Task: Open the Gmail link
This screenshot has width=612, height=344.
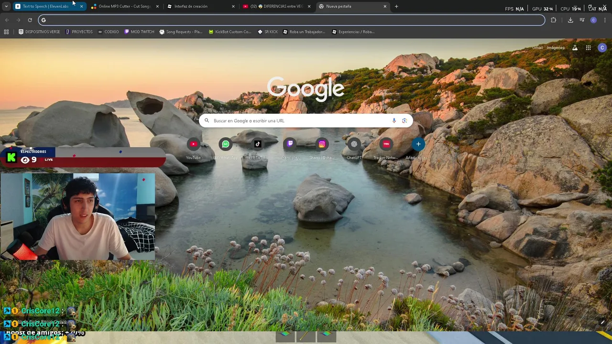Action: tap(537, 48)
